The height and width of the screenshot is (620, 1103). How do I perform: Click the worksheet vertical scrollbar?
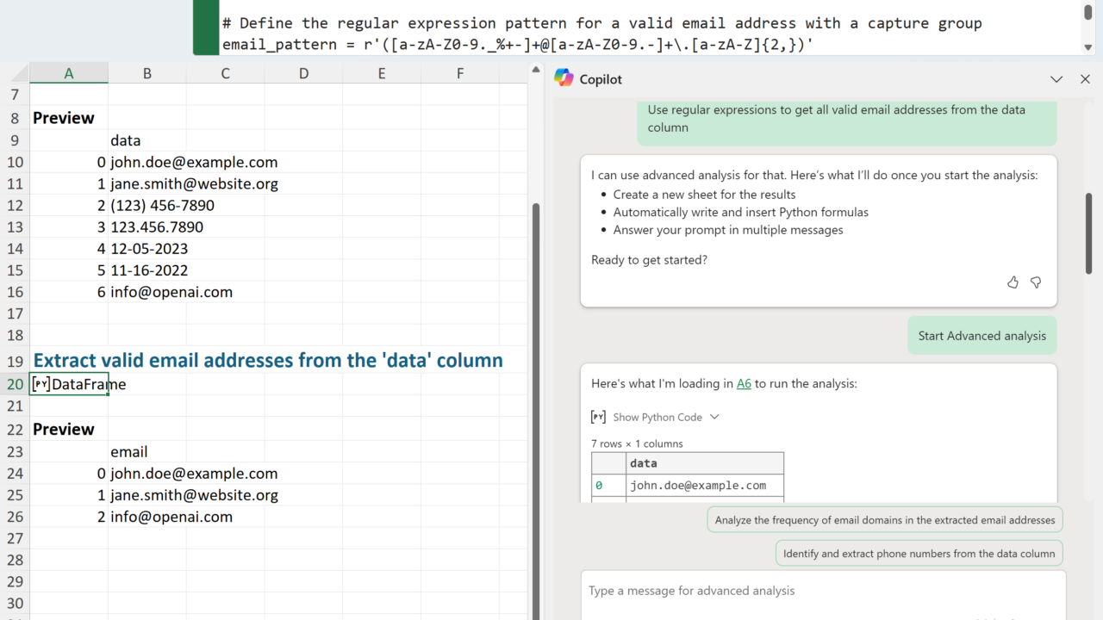[535, 344]
